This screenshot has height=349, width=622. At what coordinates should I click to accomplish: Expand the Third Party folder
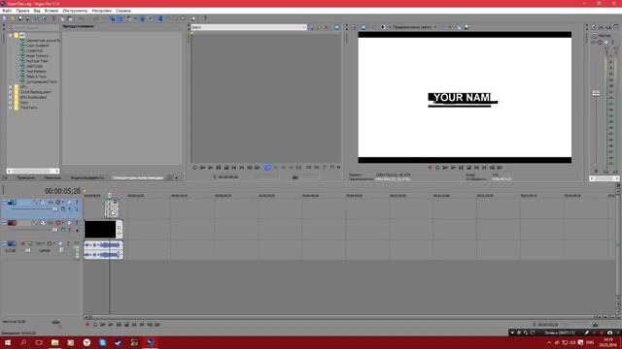[11, 108]
